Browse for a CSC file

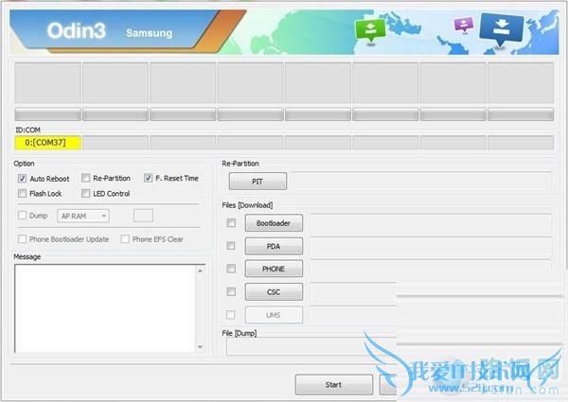[274, 291]
